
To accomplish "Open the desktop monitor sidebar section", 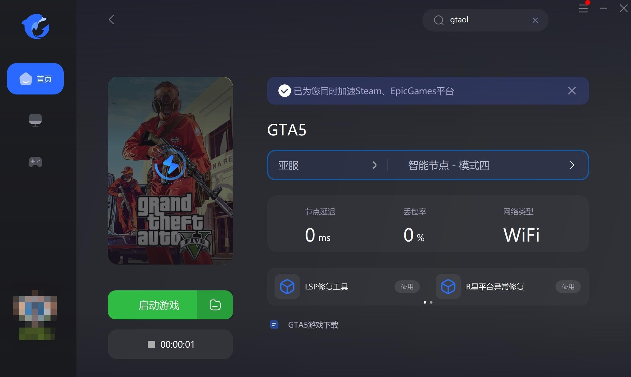I will tap(35, 120).
